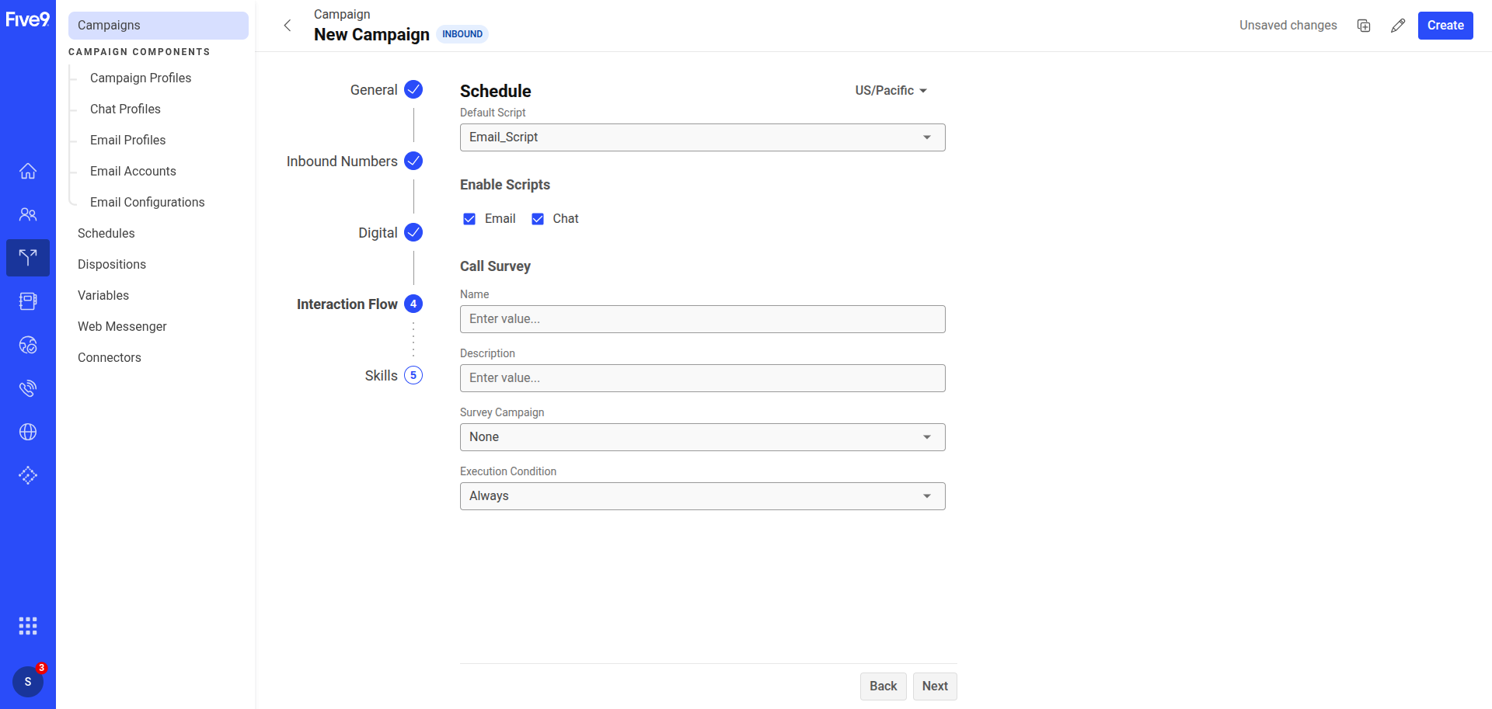Click the duplicate campaign icon
This screenshot has height=709, width=1492.
point(1364,26)
